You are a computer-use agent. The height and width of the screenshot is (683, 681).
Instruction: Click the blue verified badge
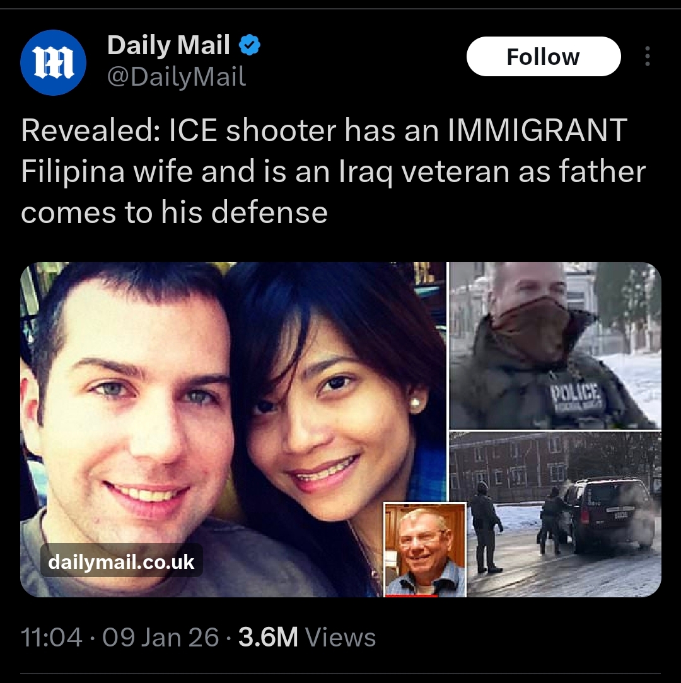[250, 45]
